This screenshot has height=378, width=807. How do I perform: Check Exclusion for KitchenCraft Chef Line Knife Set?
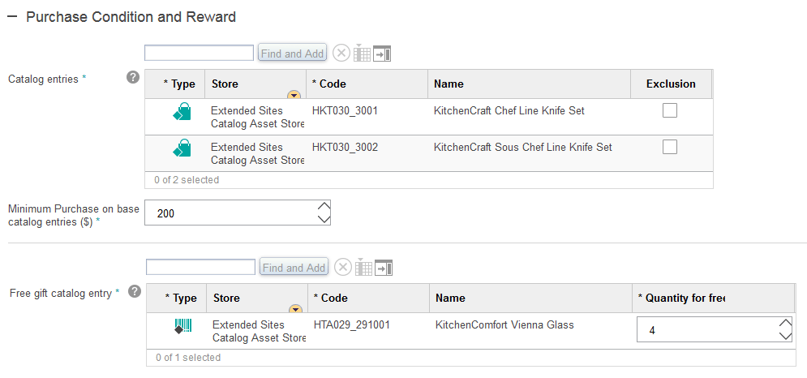pos(670,111)
